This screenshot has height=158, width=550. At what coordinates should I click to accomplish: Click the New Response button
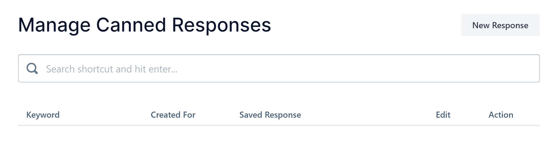point(500,25)
